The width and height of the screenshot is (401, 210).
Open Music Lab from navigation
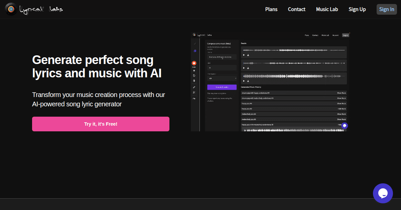[x=327, y=9]
